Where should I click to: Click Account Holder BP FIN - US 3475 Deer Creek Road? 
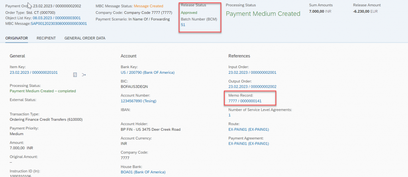pos(151,130)
